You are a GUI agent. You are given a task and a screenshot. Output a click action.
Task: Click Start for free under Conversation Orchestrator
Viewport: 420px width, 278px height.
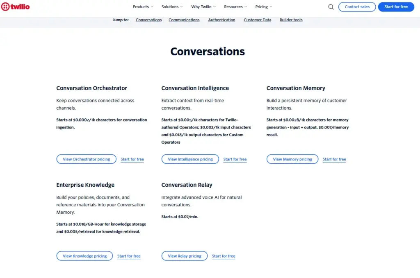(x=132, y=159)
